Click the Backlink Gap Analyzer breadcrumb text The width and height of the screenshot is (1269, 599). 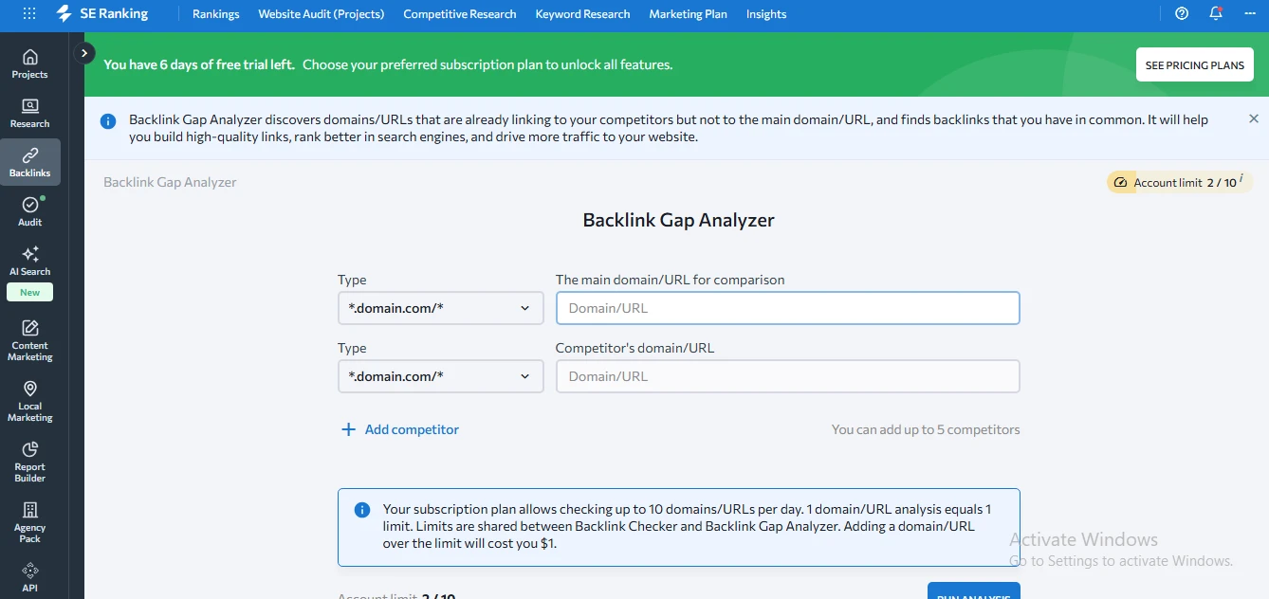[170, 182]
